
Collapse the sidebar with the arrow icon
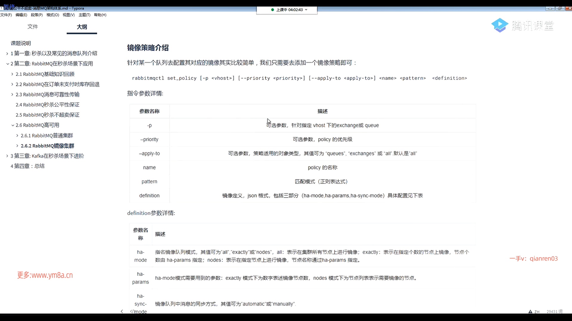122,311
